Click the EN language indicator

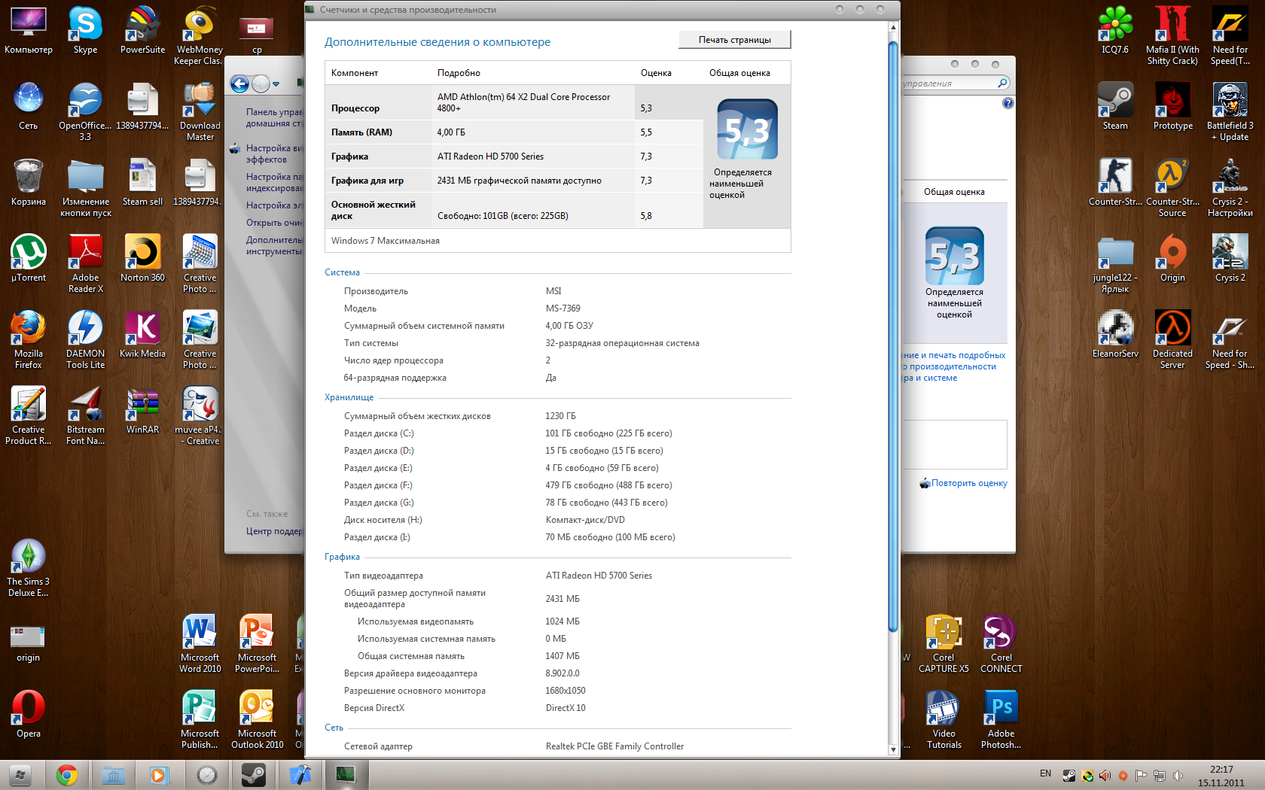click(1045, 773)
